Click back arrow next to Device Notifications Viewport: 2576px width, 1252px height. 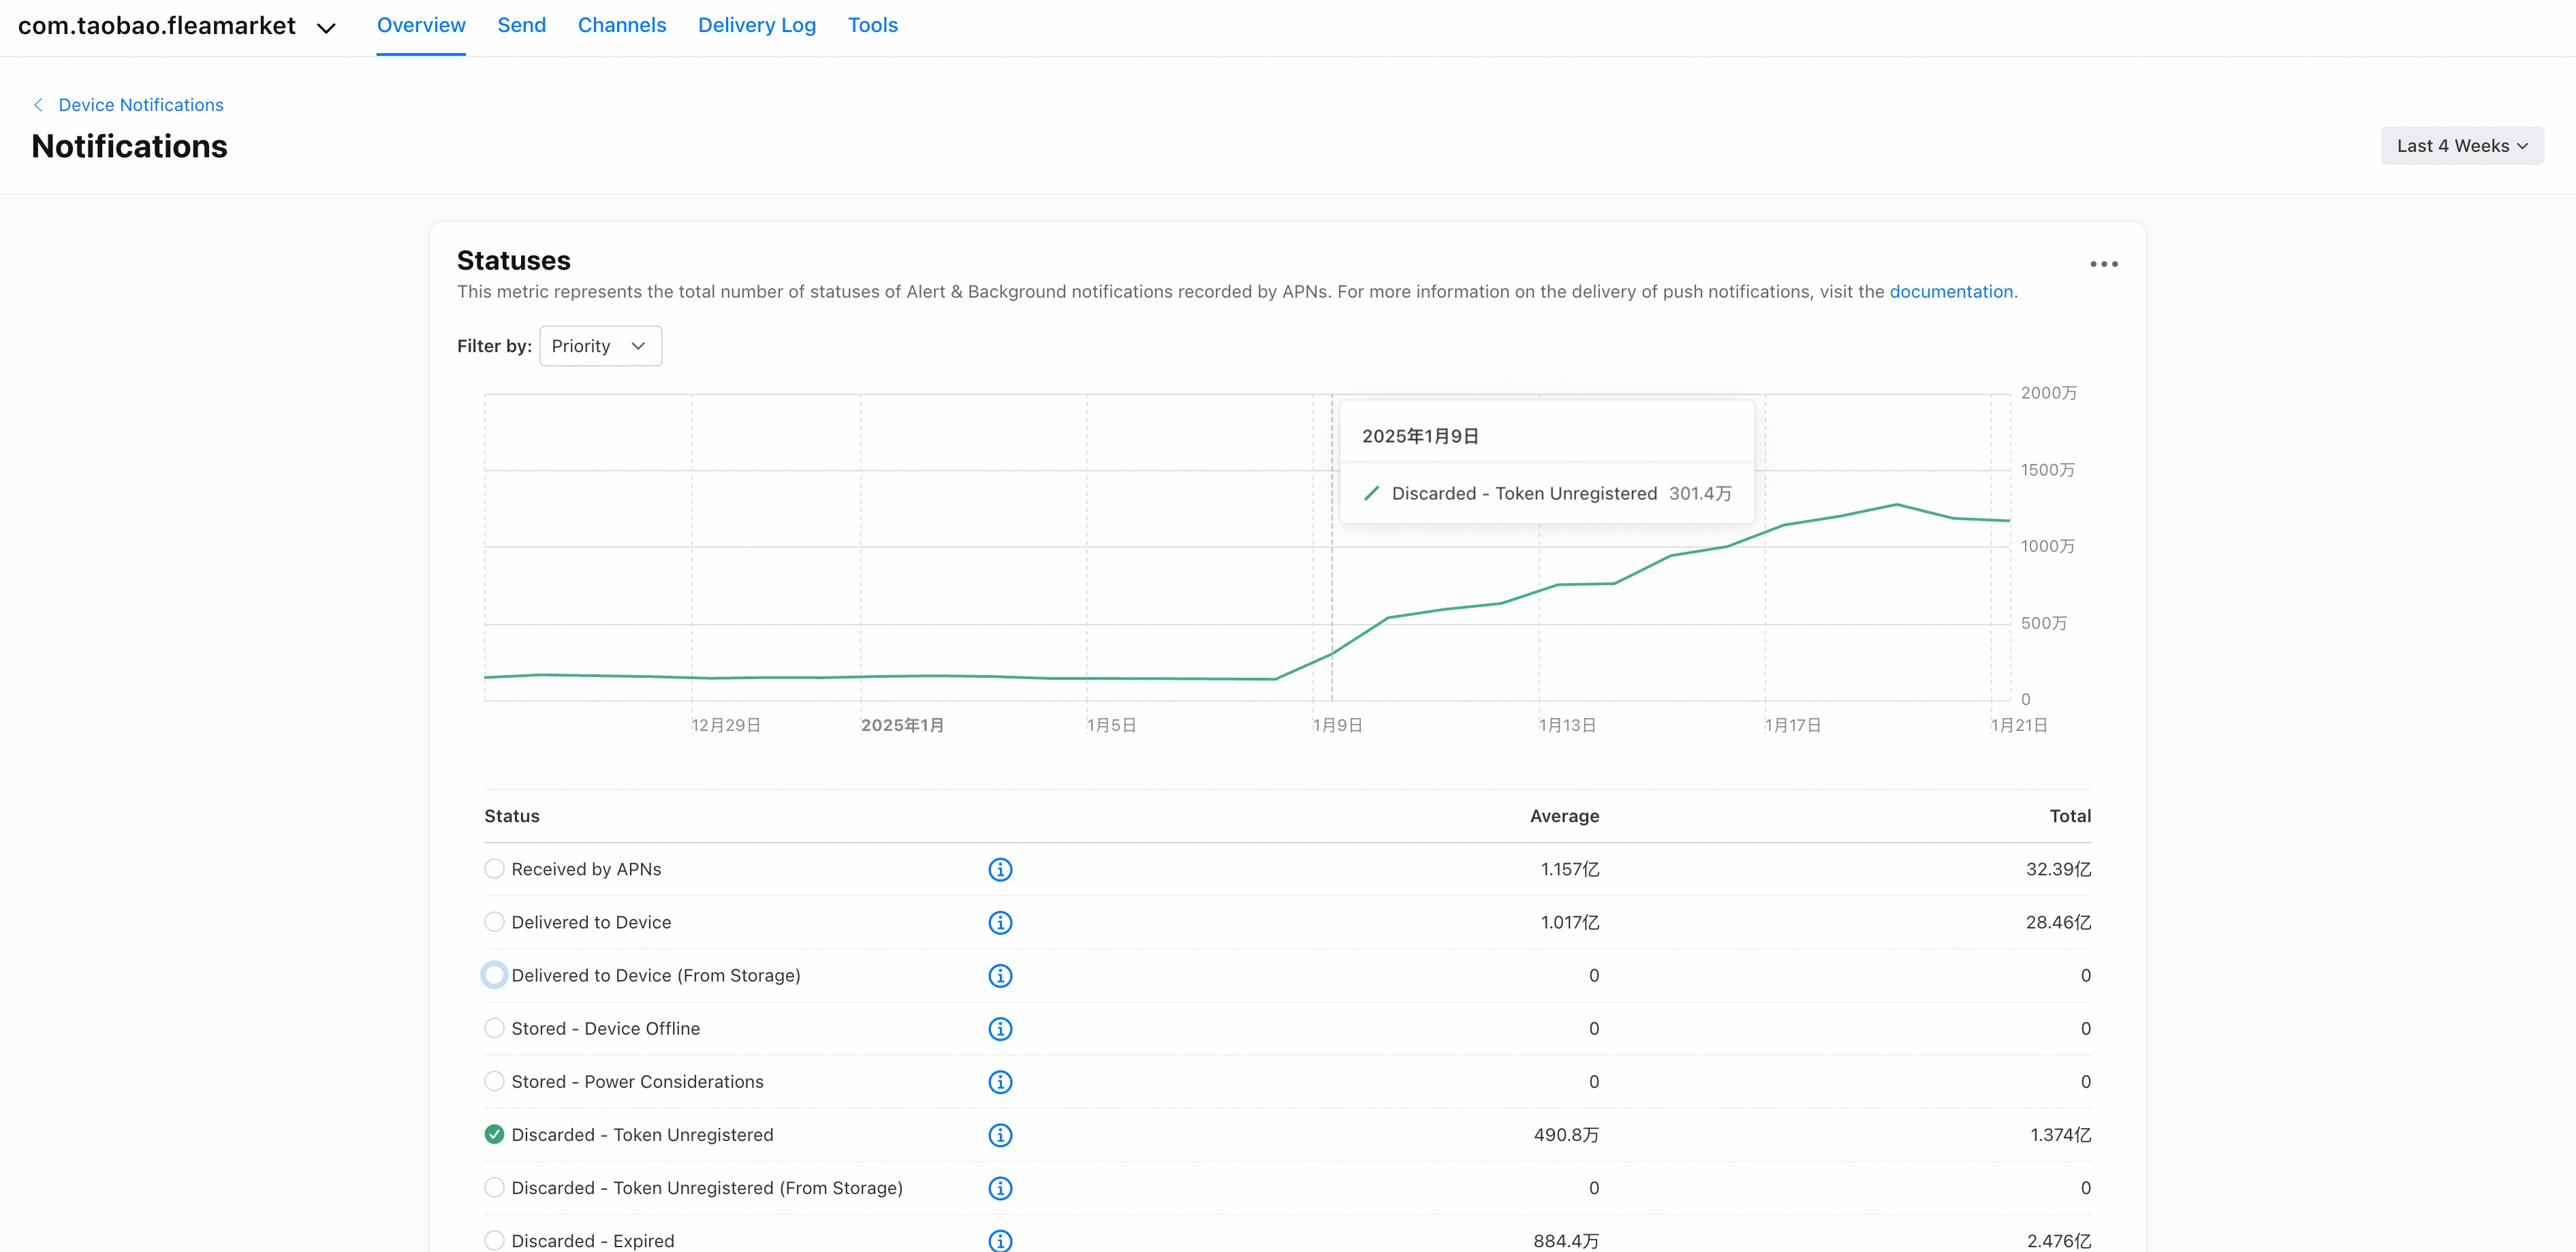pyautogui.click(x=38, y=105)
